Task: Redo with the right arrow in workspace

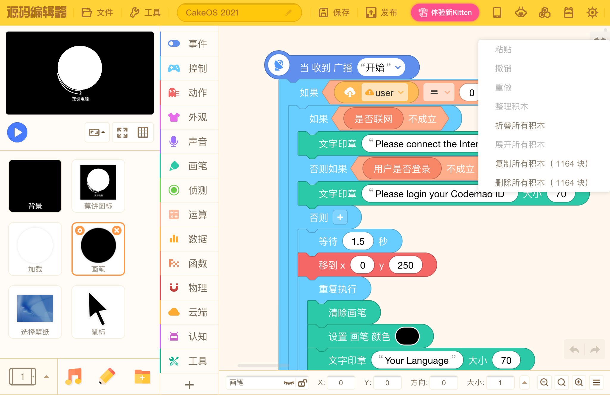Action: [x=595, y=349]
